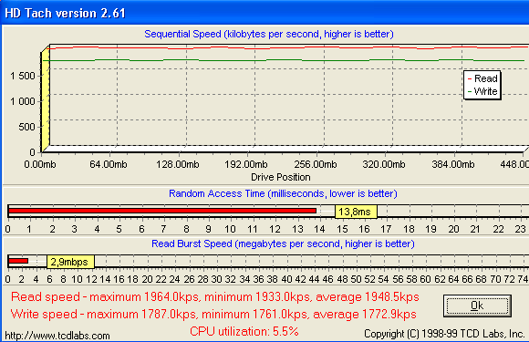Click the 1 000 speed axis label

[x=23, y=101]
